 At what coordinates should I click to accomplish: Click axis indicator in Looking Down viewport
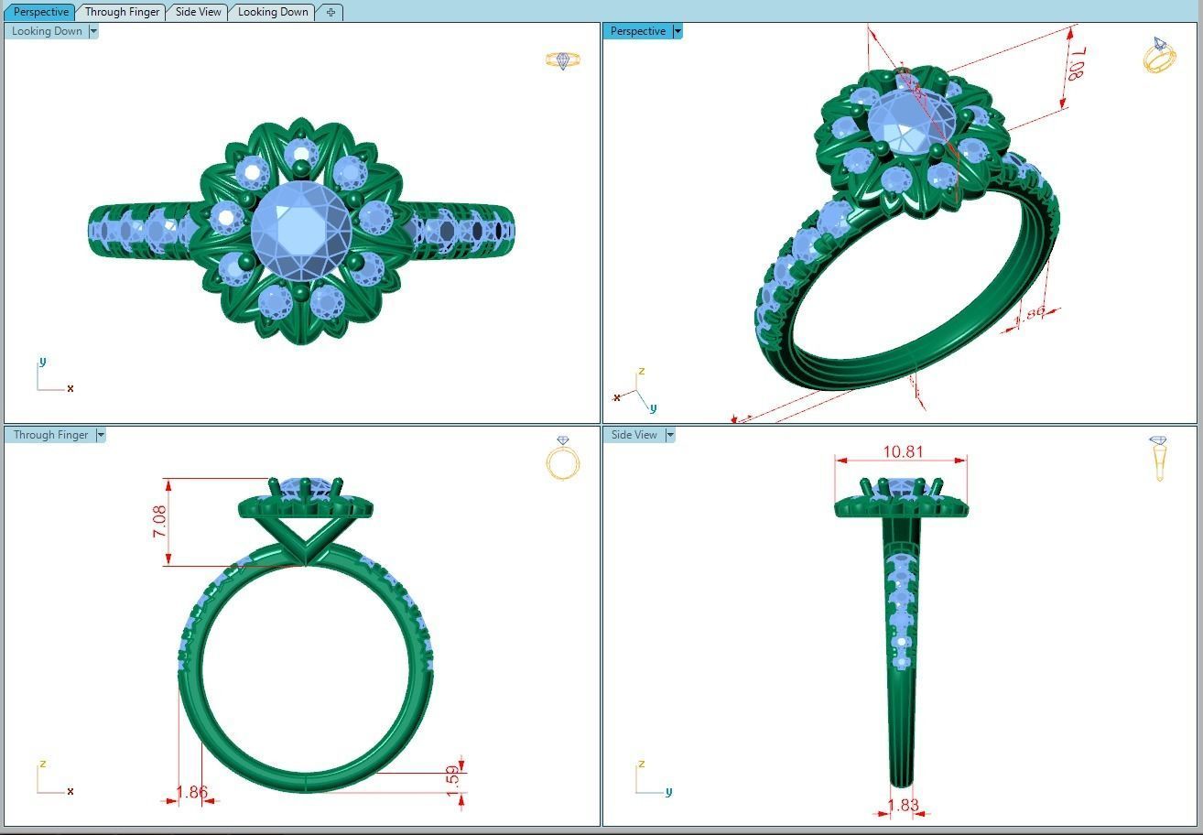click(53, 375)
